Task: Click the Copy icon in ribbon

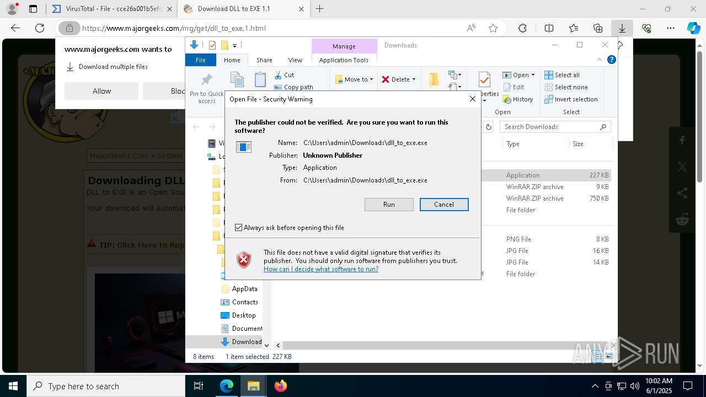Action: (237, 80)
